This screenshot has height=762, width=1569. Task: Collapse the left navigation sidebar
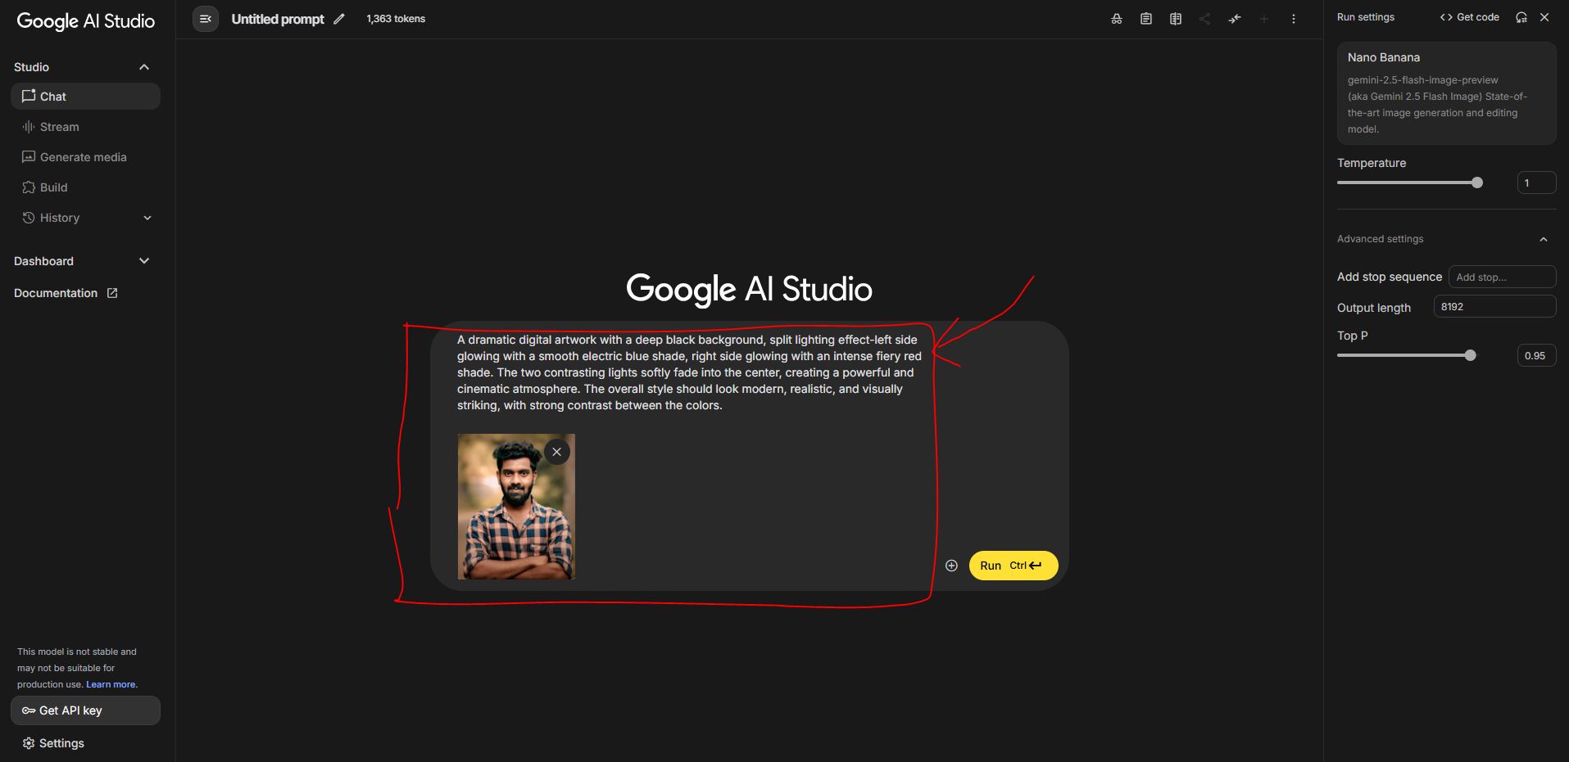coord(205,18)
